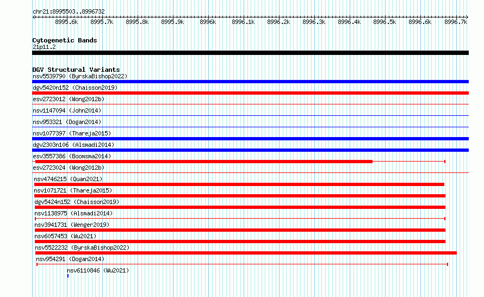The image size is (484, 297).
Task: Click the 8996k tick on the ruler
Action: 208,22
